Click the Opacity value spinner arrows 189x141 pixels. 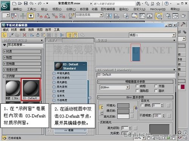pyautogui.click(x=163, y=116)
